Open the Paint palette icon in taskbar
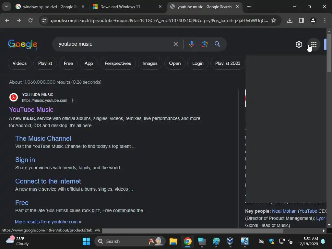The height and width of the screenshot is (249, 332). tap(216, 241)
